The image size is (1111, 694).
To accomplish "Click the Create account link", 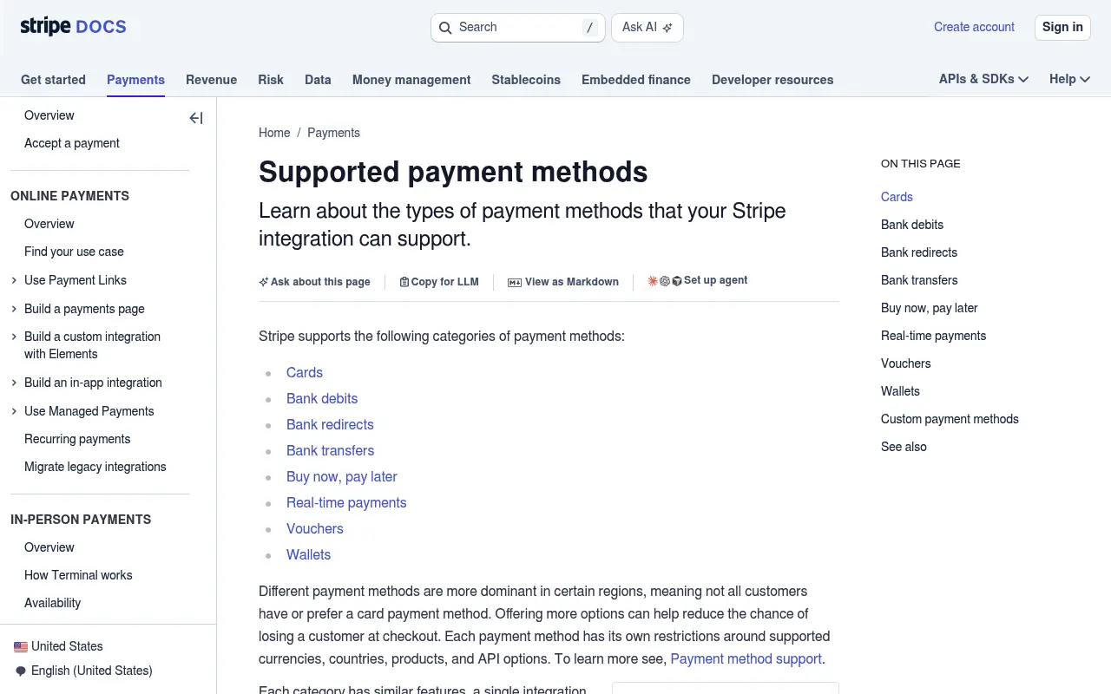I will click(974, 27).
